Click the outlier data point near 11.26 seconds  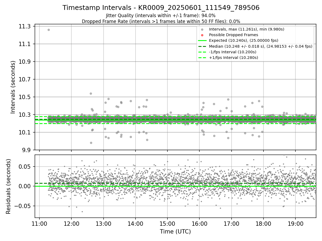pos(49,30)
